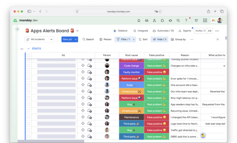Tick the checkbox on the Maintenance row
This screenshot has width=237, height=143.
29,117
